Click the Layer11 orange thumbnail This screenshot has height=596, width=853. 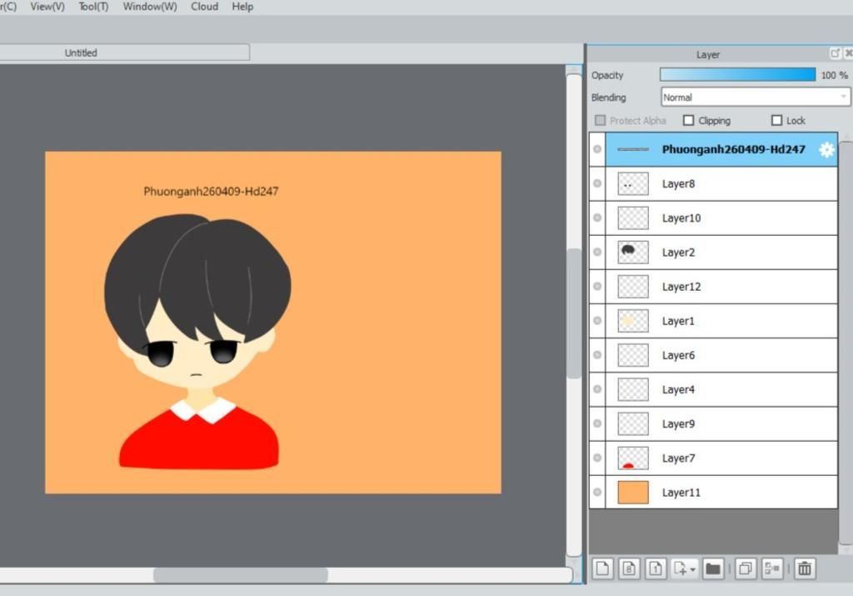point(633,492)
